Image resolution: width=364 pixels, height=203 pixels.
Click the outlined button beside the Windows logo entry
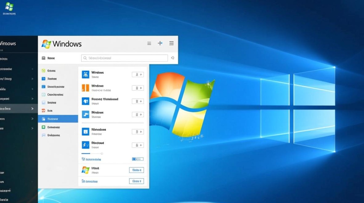136,170
